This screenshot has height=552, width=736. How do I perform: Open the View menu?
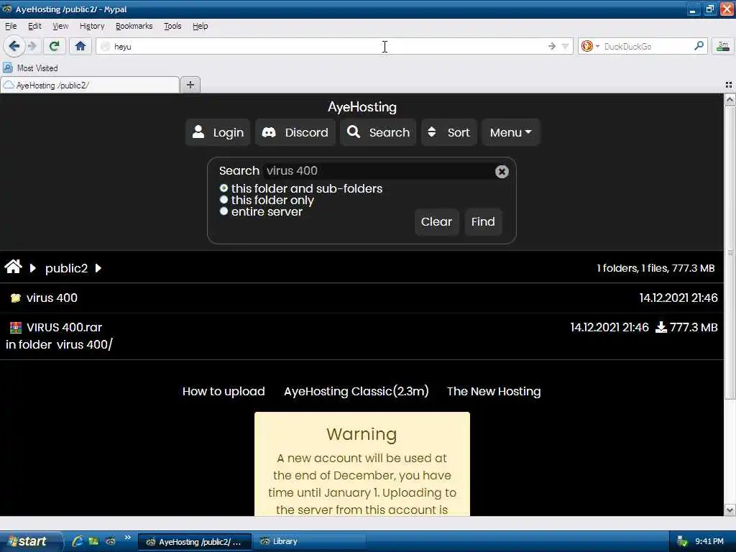(60, 26)
